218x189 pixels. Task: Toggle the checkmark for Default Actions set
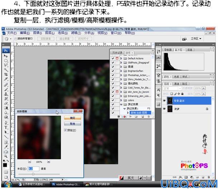tap(113, 58)
